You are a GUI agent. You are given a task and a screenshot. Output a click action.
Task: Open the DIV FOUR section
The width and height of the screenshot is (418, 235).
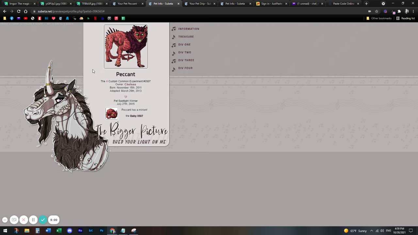185,68
